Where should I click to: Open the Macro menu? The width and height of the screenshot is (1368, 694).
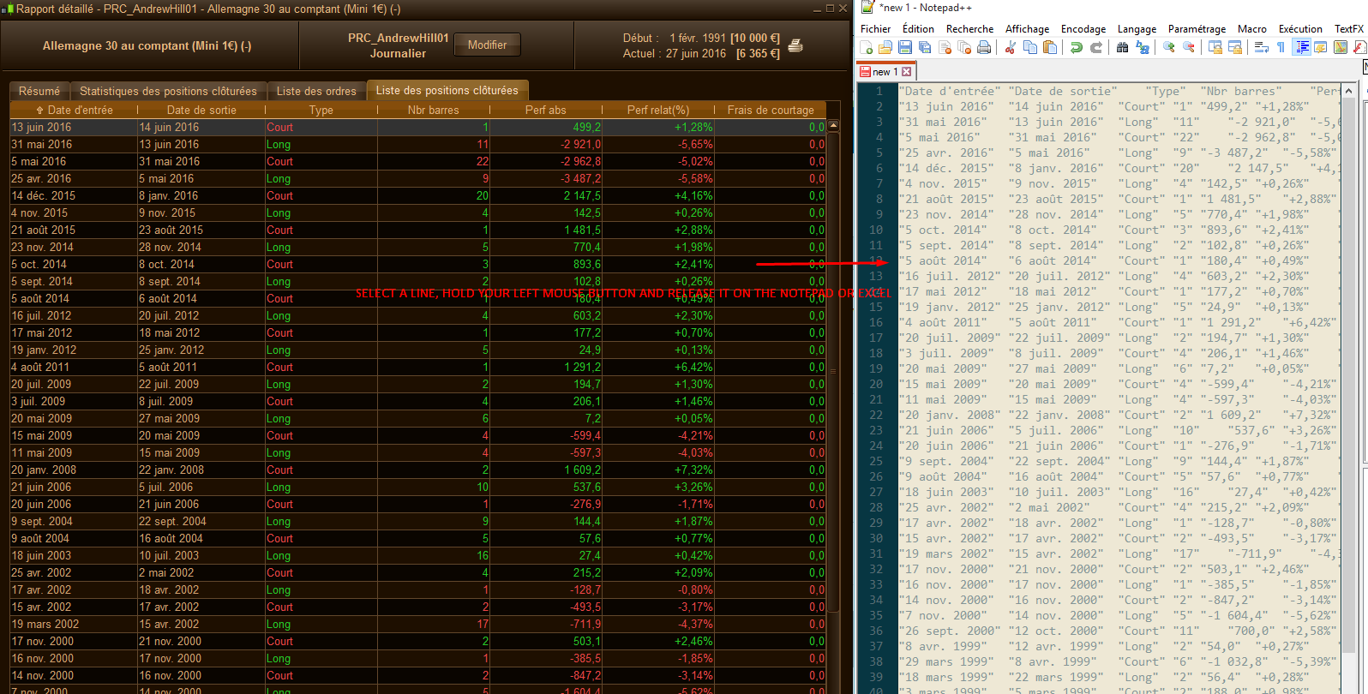point(1252,29)
